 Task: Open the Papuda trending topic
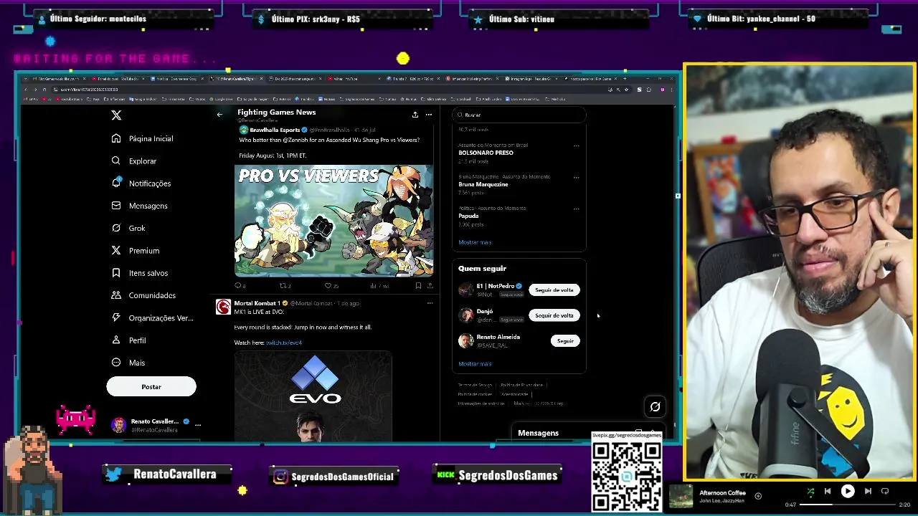(468, 216)
